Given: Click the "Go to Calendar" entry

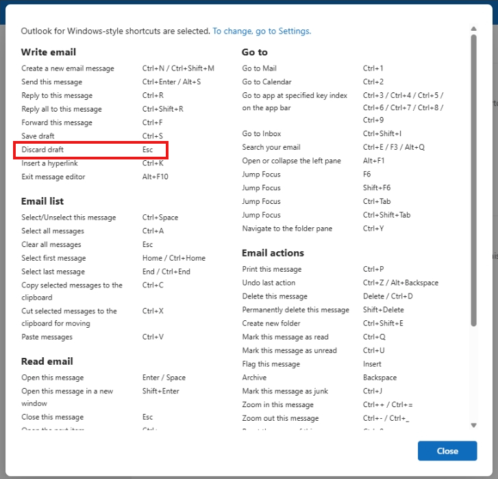Looking at the screenshot, I should tap(266, 82).
